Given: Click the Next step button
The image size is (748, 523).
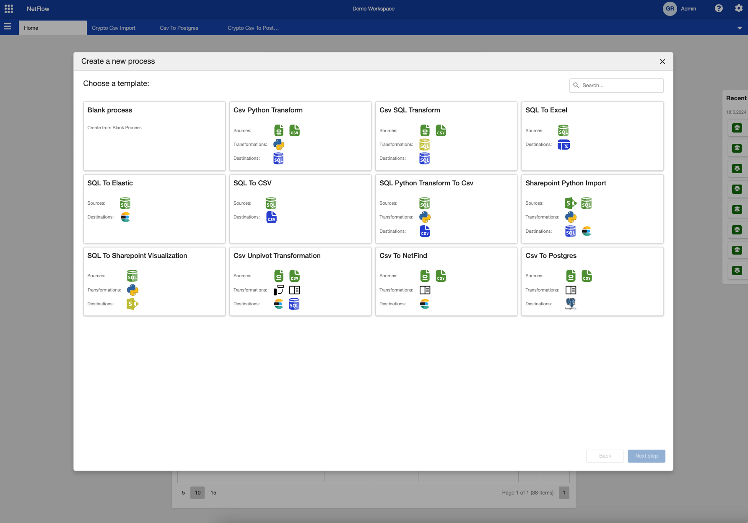Looking at the screenshot, I should pyautogui.click(x=646, y=456).
